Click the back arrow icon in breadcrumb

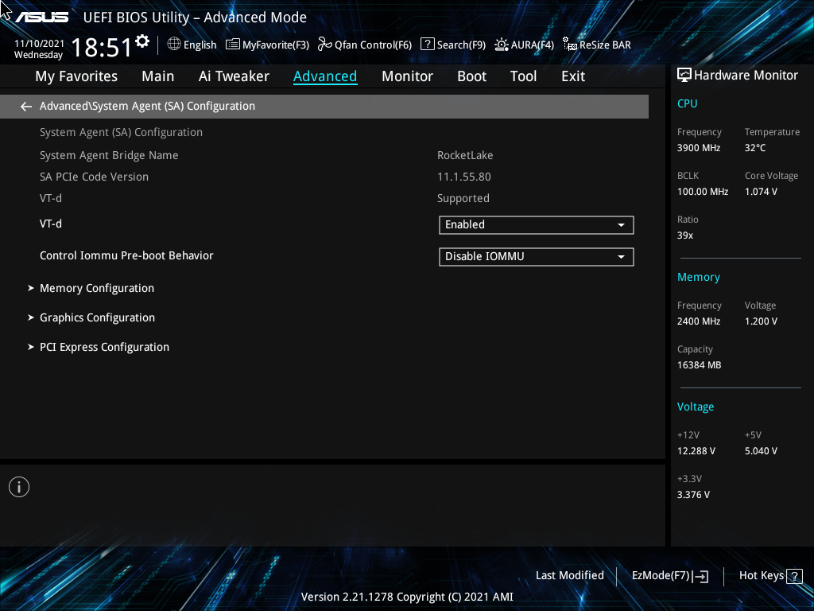pos(26,107)
